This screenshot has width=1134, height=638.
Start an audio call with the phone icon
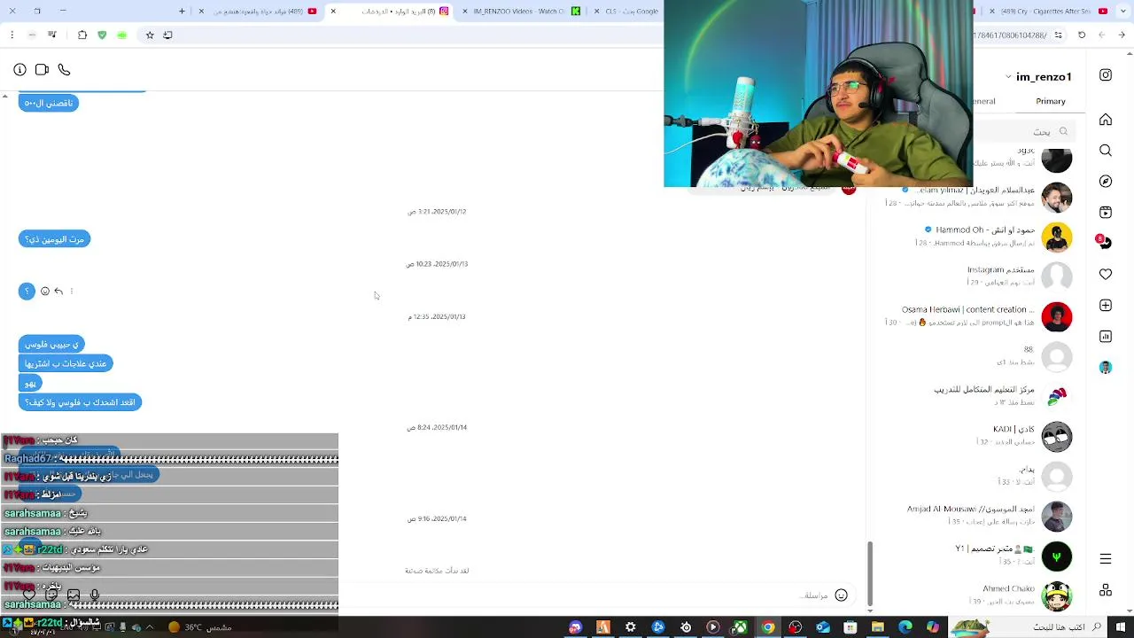click(x=64, y=69)
